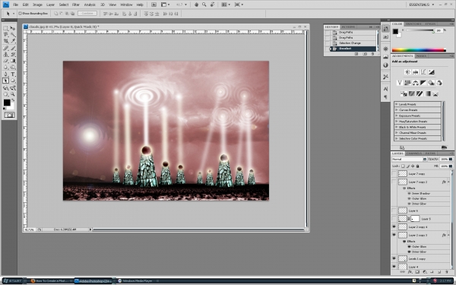Click the layer Opacity value field

pyautogui.click(x=444, y=159)
